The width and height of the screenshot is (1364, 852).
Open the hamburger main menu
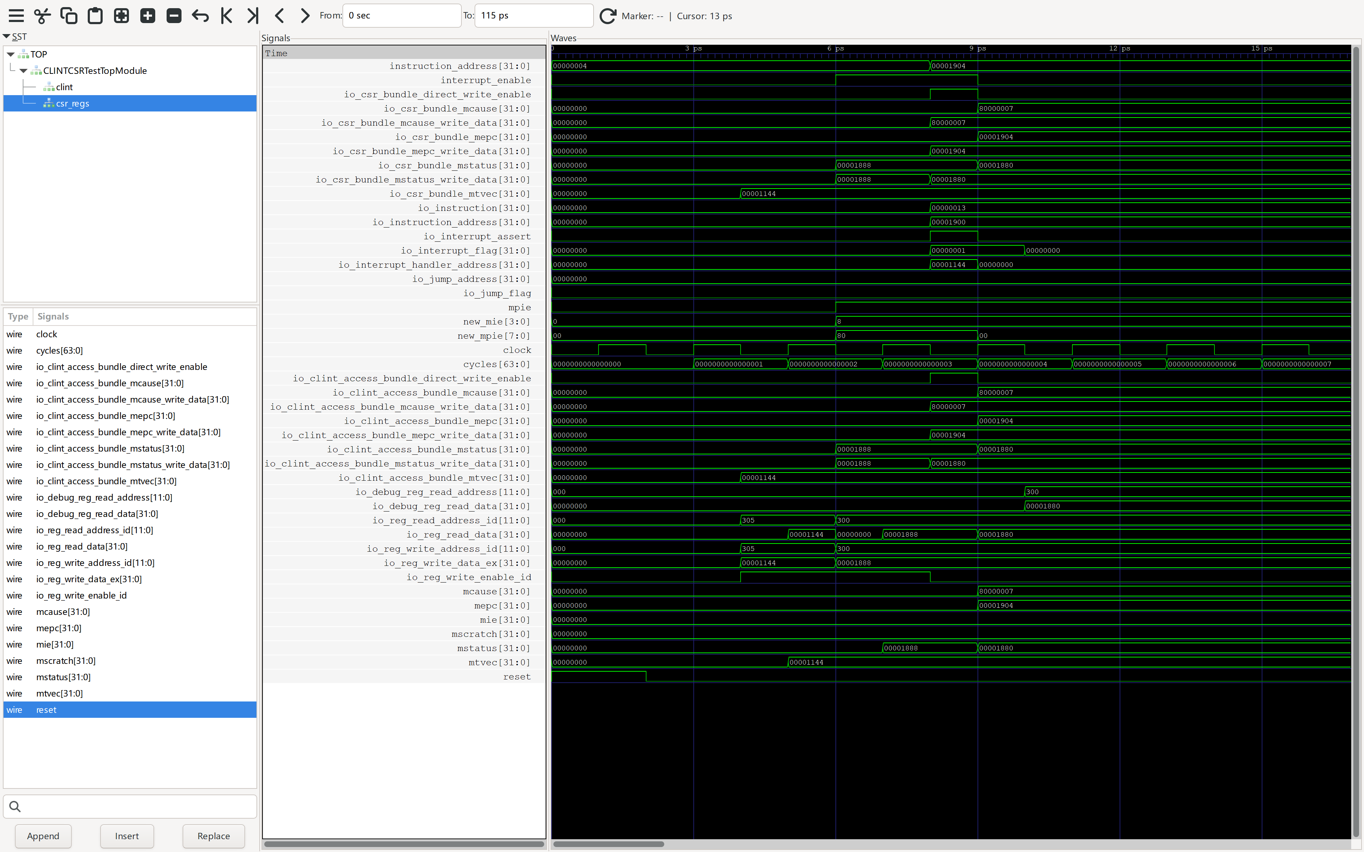[16, 16]
